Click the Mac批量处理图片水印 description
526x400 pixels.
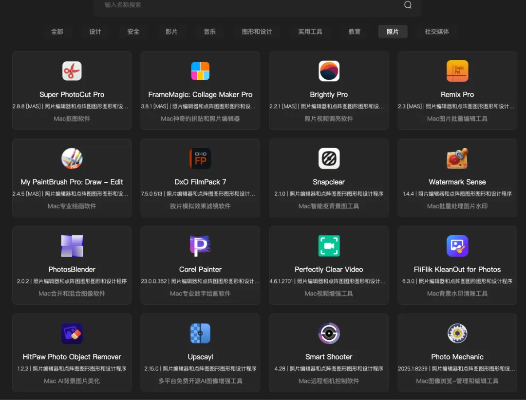[457, 206]
